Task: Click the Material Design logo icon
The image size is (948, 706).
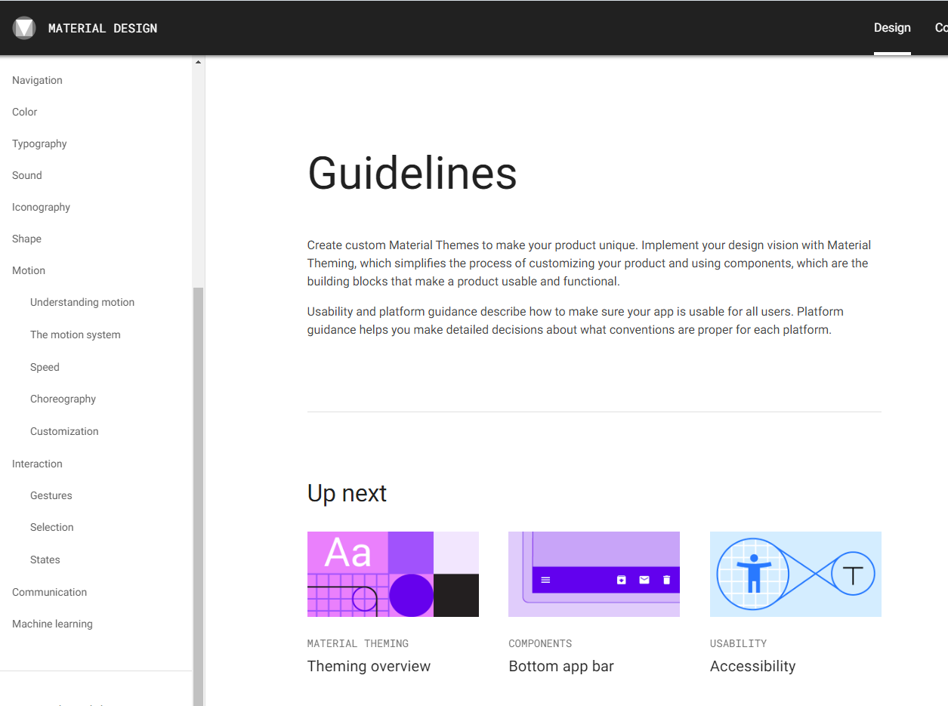Action: (24, 28)
